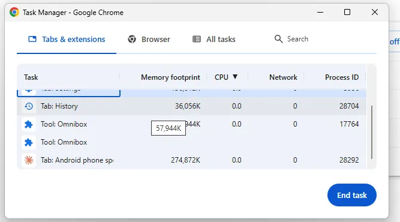
Task: Click memory value 36,056K
Action: 188,106
